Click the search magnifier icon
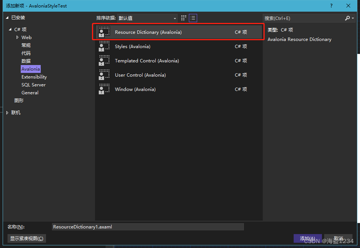The height and width of the screenshot is (248, 360). coord(348,18)
